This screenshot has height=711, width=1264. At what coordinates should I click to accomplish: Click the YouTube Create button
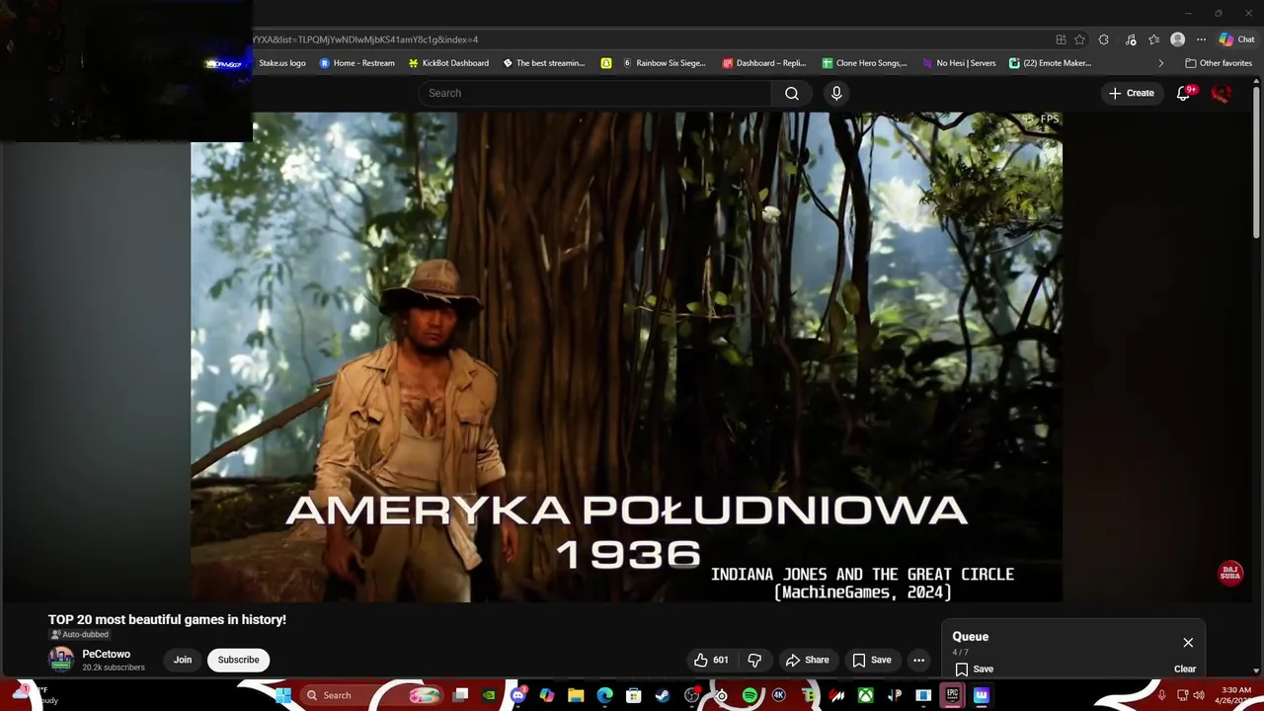click(x=1132, y=93)
